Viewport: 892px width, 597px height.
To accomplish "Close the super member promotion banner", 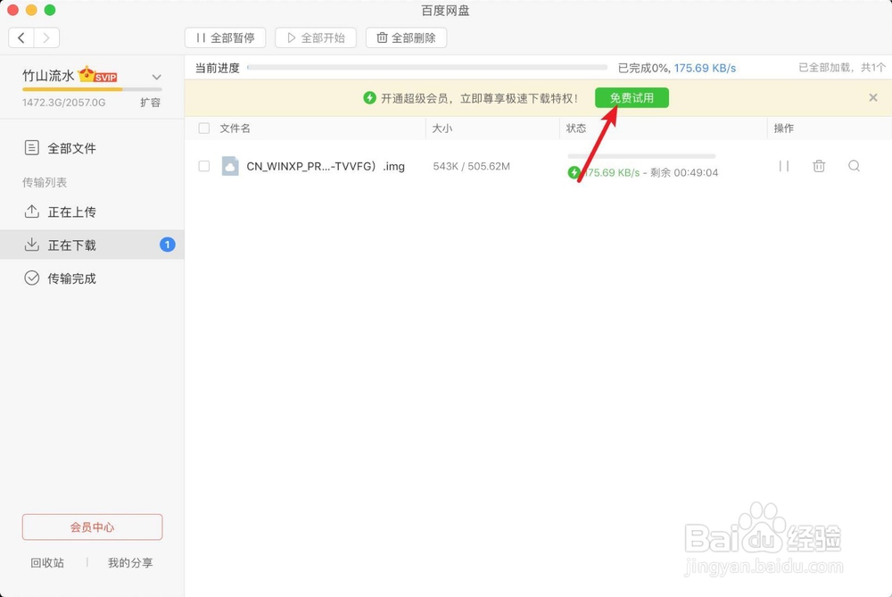I will coord(873,98).
